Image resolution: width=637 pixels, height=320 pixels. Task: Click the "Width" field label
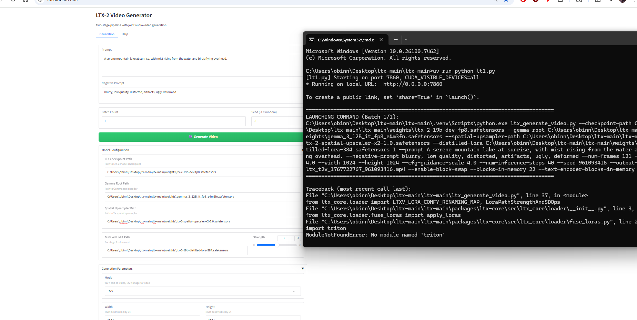(109, 307)
